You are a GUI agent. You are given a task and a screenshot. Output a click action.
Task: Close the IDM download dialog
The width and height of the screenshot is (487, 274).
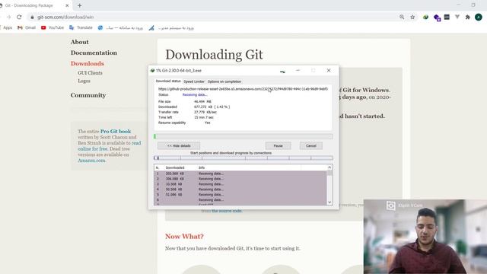[329, 71]
